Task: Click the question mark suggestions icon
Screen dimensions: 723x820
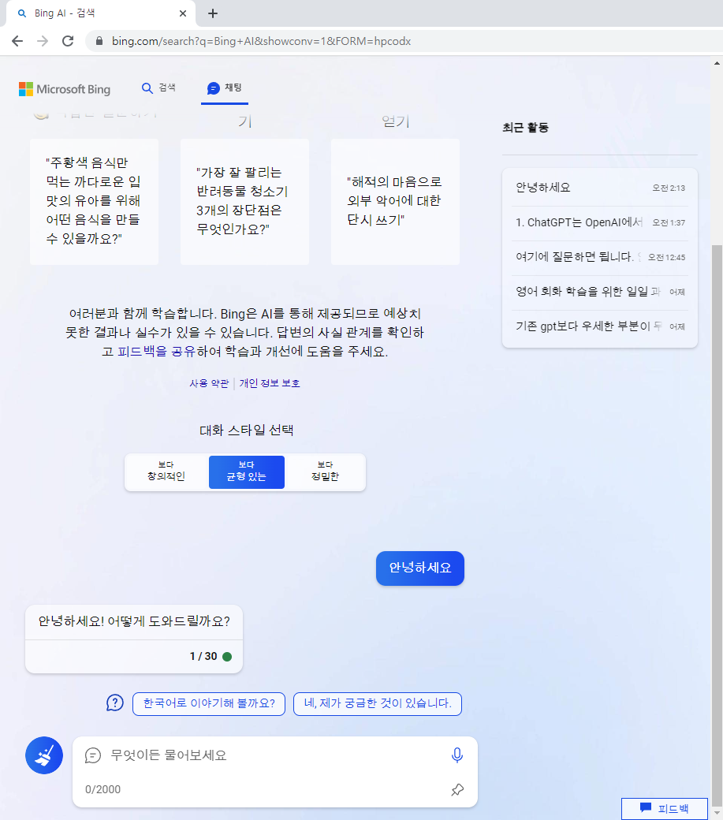Action: pyautogui.click(x=115, y=703)
